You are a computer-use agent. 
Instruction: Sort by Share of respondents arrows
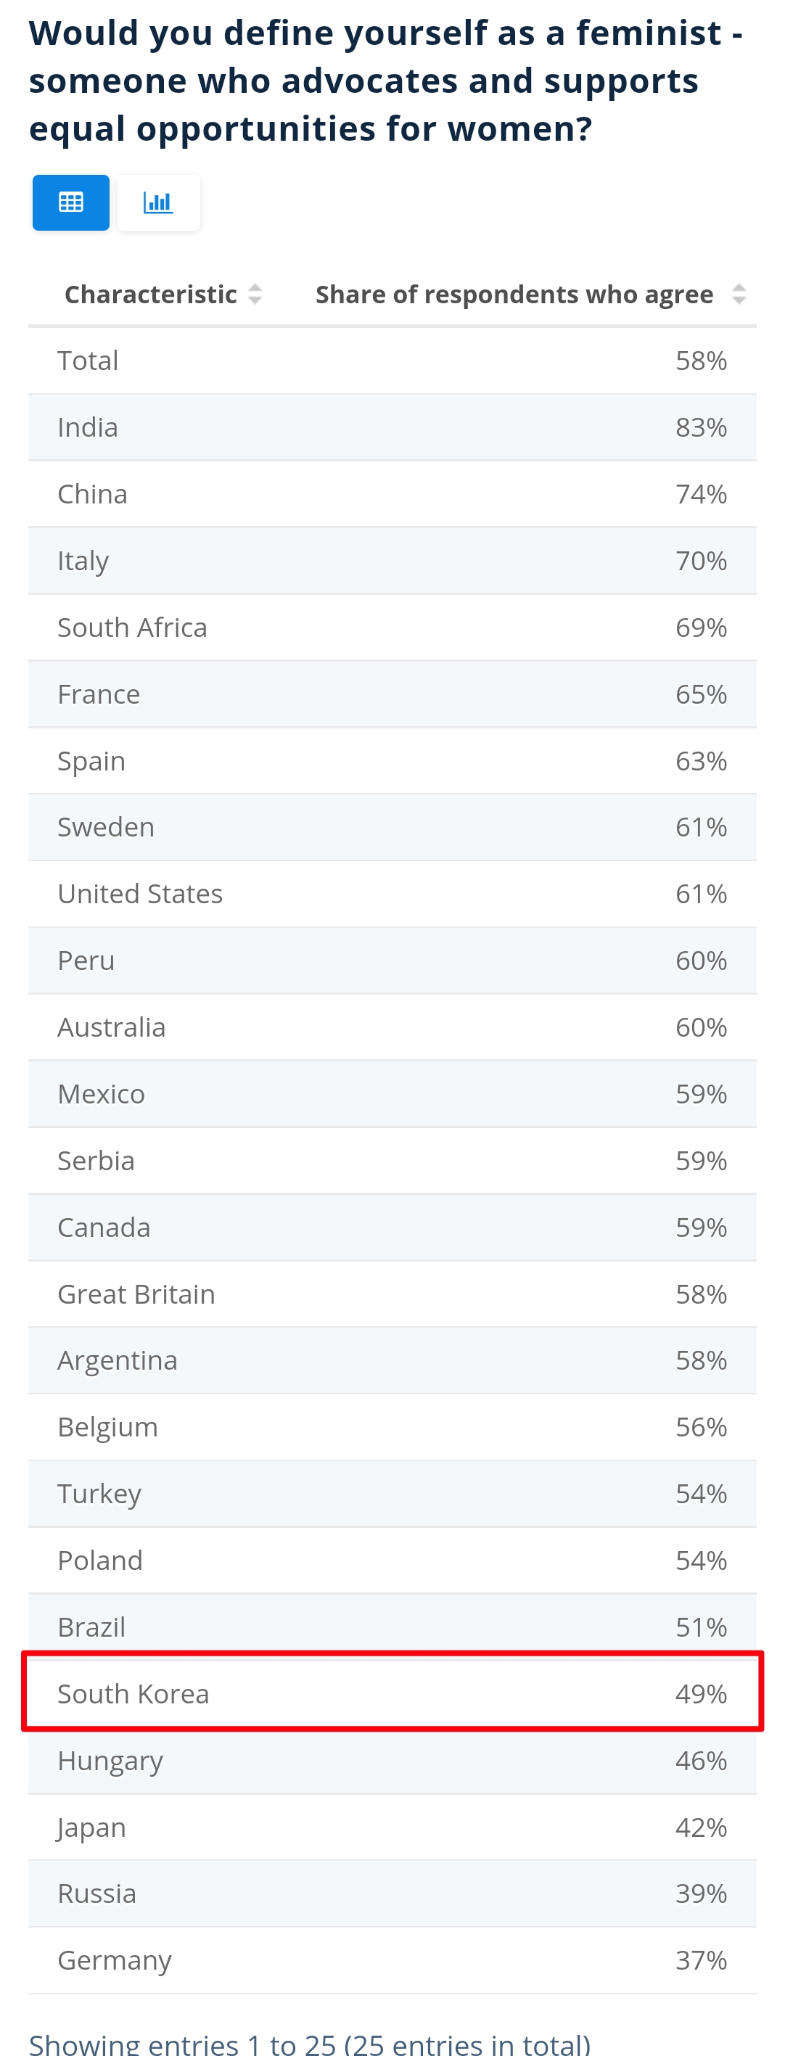(739, 295)
